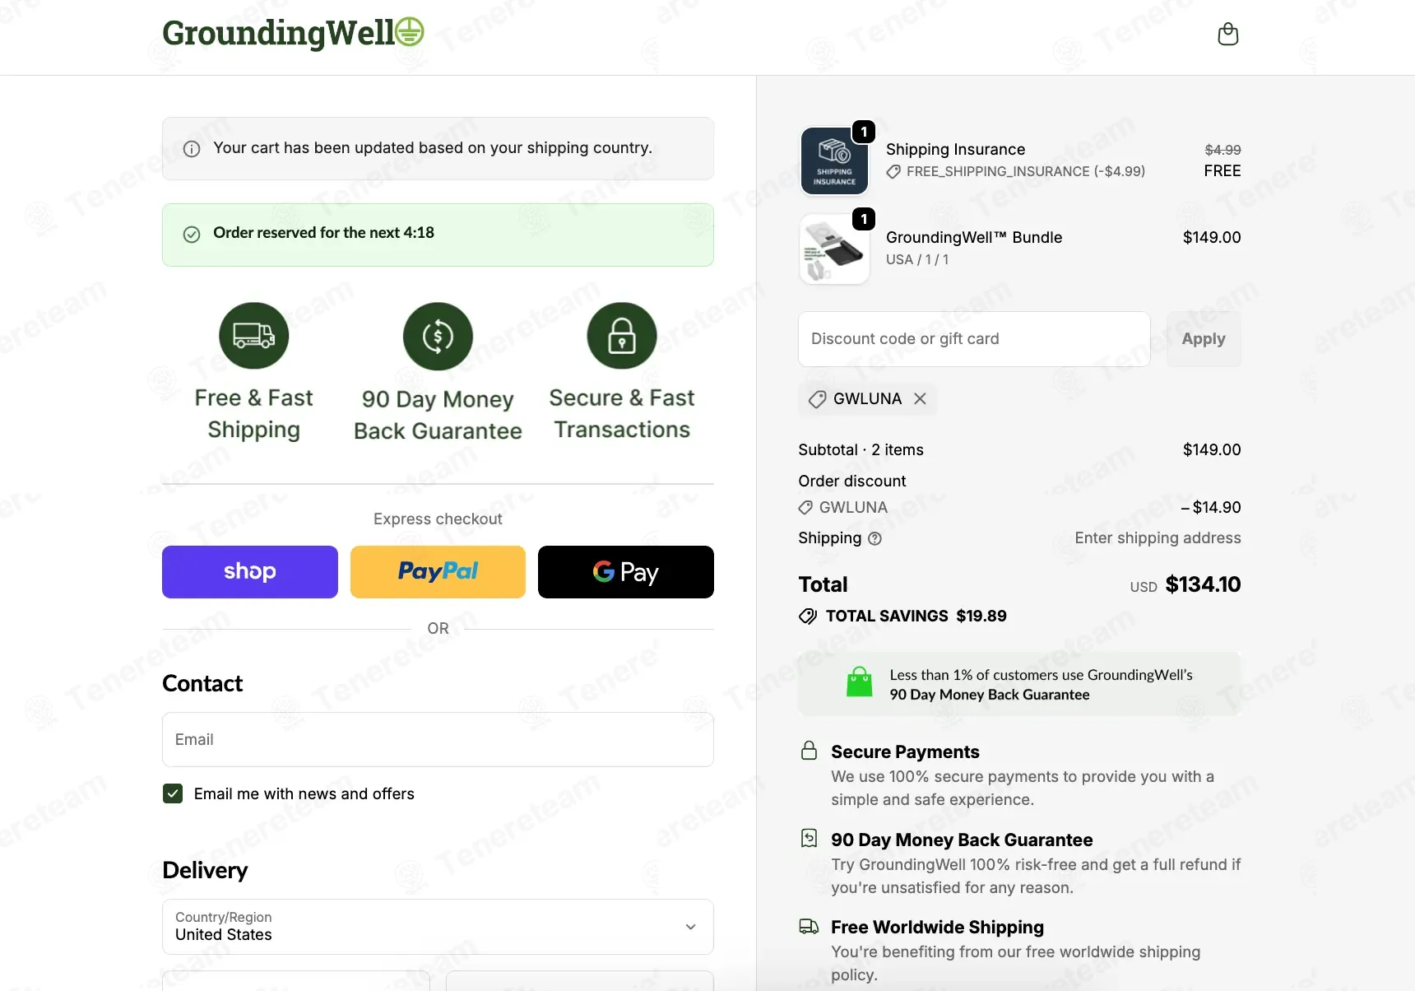Open the Country/Region dropdown

click(x=438, y=927)
